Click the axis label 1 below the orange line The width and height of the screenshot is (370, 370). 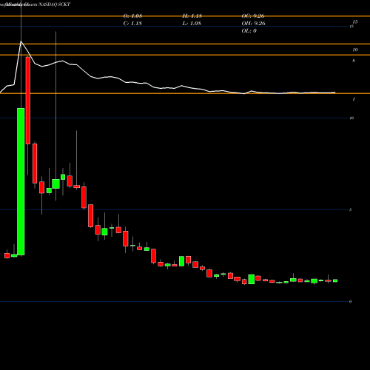pos(354,99)
